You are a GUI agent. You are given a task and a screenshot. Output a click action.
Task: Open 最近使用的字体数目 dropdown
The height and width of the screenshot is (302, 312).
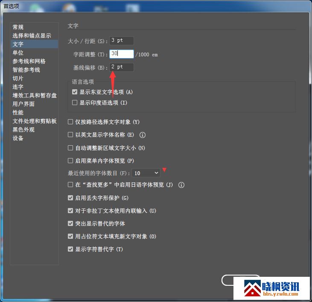[146, 173]
